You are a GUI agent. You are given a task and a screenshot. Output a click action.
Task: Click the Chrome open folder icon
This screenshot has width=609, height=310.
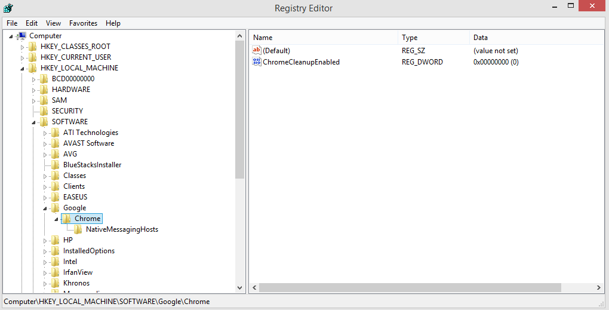[x=66, y=219]
